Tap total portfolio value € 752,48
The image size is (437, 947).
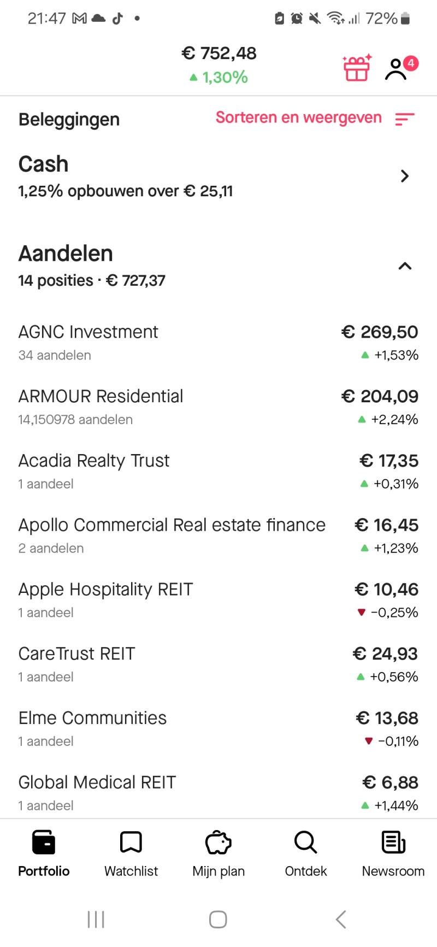pos(219,54)
